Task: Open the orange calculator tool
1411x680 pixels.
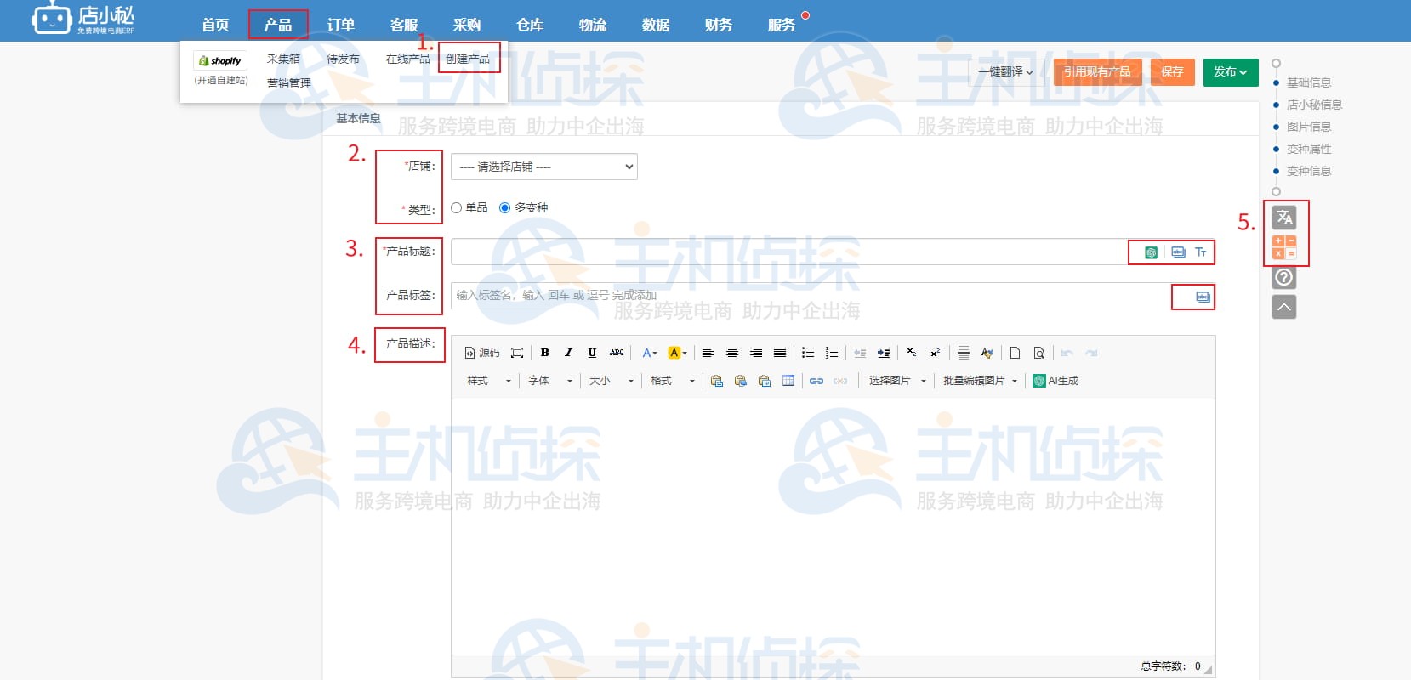Action: click(x=1284, y=247)
